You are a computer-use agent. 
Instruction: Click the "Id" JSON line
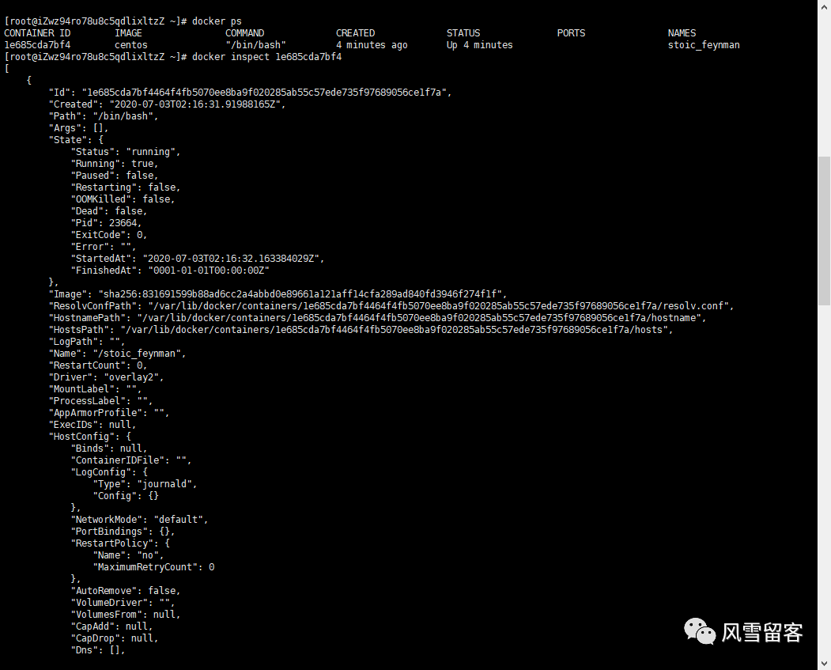point(250,93)
